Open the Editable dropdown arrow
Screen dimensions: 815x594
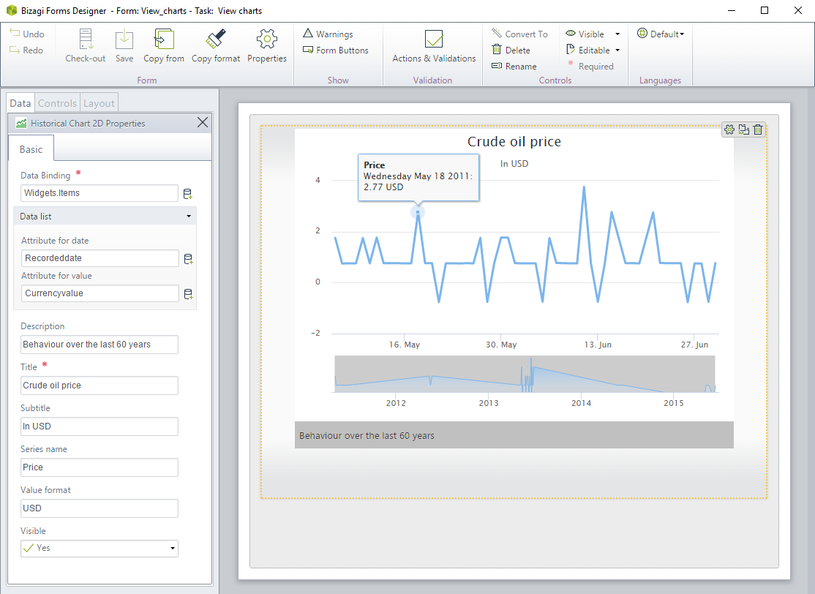(x=617, y=50)
